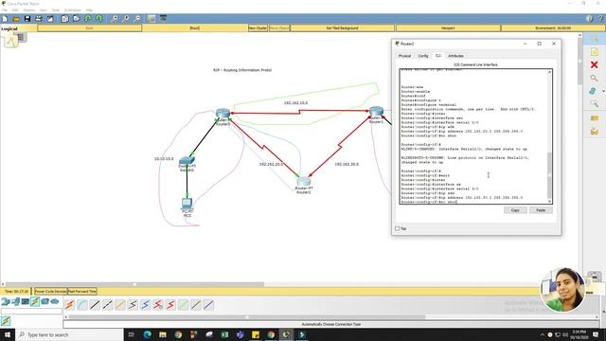The width and height of the screenshot is (606, 341).
Task: Pick the Copper Cross-Over dashed cable
Action: coord(107,305)
